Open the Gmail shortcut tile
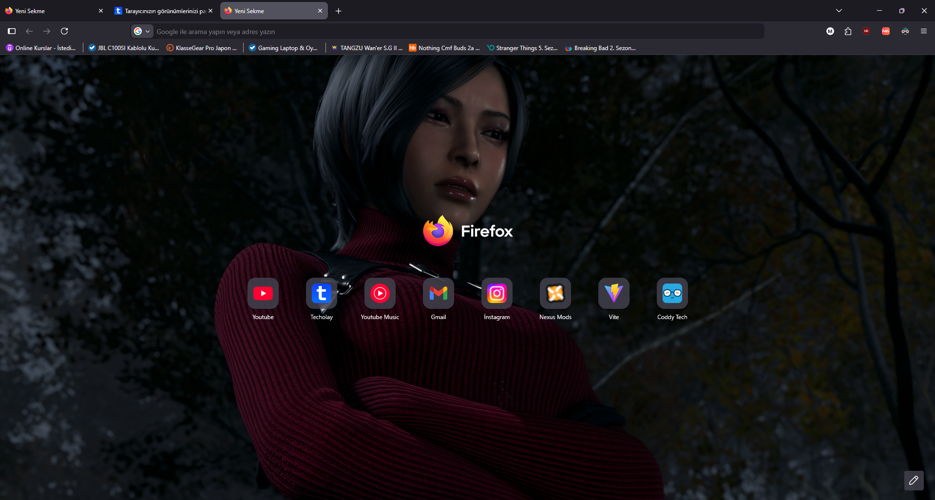The width and height of the screenshot is (935, 500). [x=439, y=293]
